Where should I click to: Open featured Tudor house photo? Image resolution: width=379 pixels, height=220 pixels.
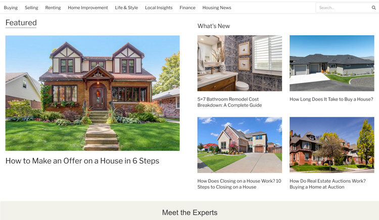click(x=92, y=93)
